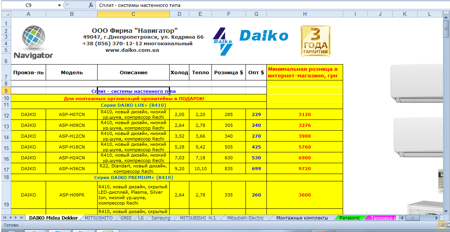Select the retail price 505 cell
Screen dimensions: 450x232
pos(229,147)
